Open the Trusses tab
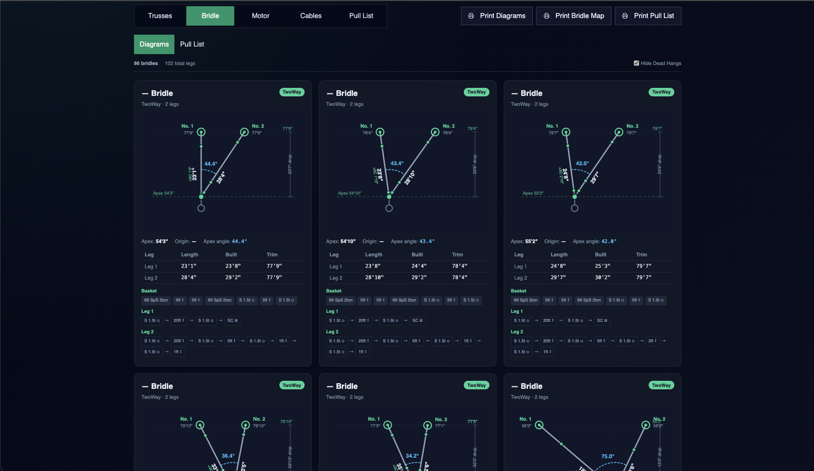This screenshot has height=471, width=814. click(160, 16)
